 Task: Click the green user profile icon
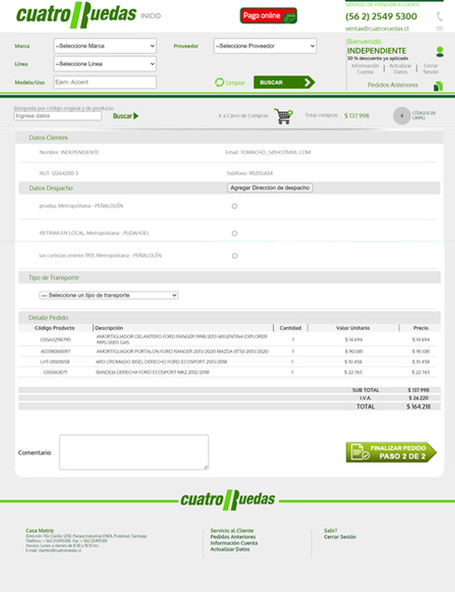pyautogui.click(x=440, y=52)
